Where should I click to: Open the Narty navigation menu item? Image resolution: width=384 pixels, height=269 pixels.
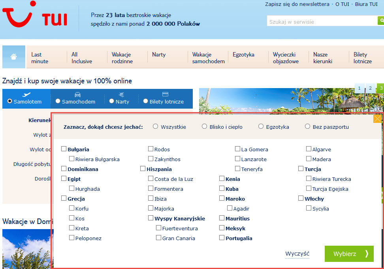pyautogui.click(x=159, y=55)
